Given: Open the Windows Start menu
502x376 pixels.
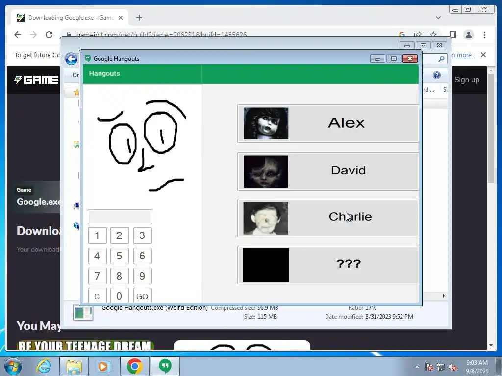Looking at the screenshot, I should coord(13,366).
